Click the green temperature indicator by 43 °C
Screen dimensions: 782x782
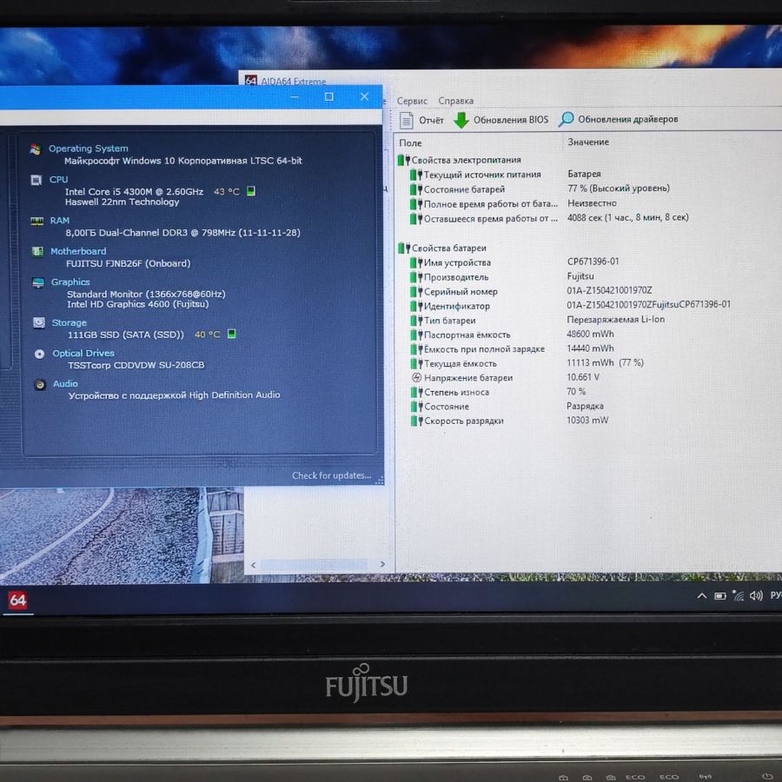click(x=251, y=191)
